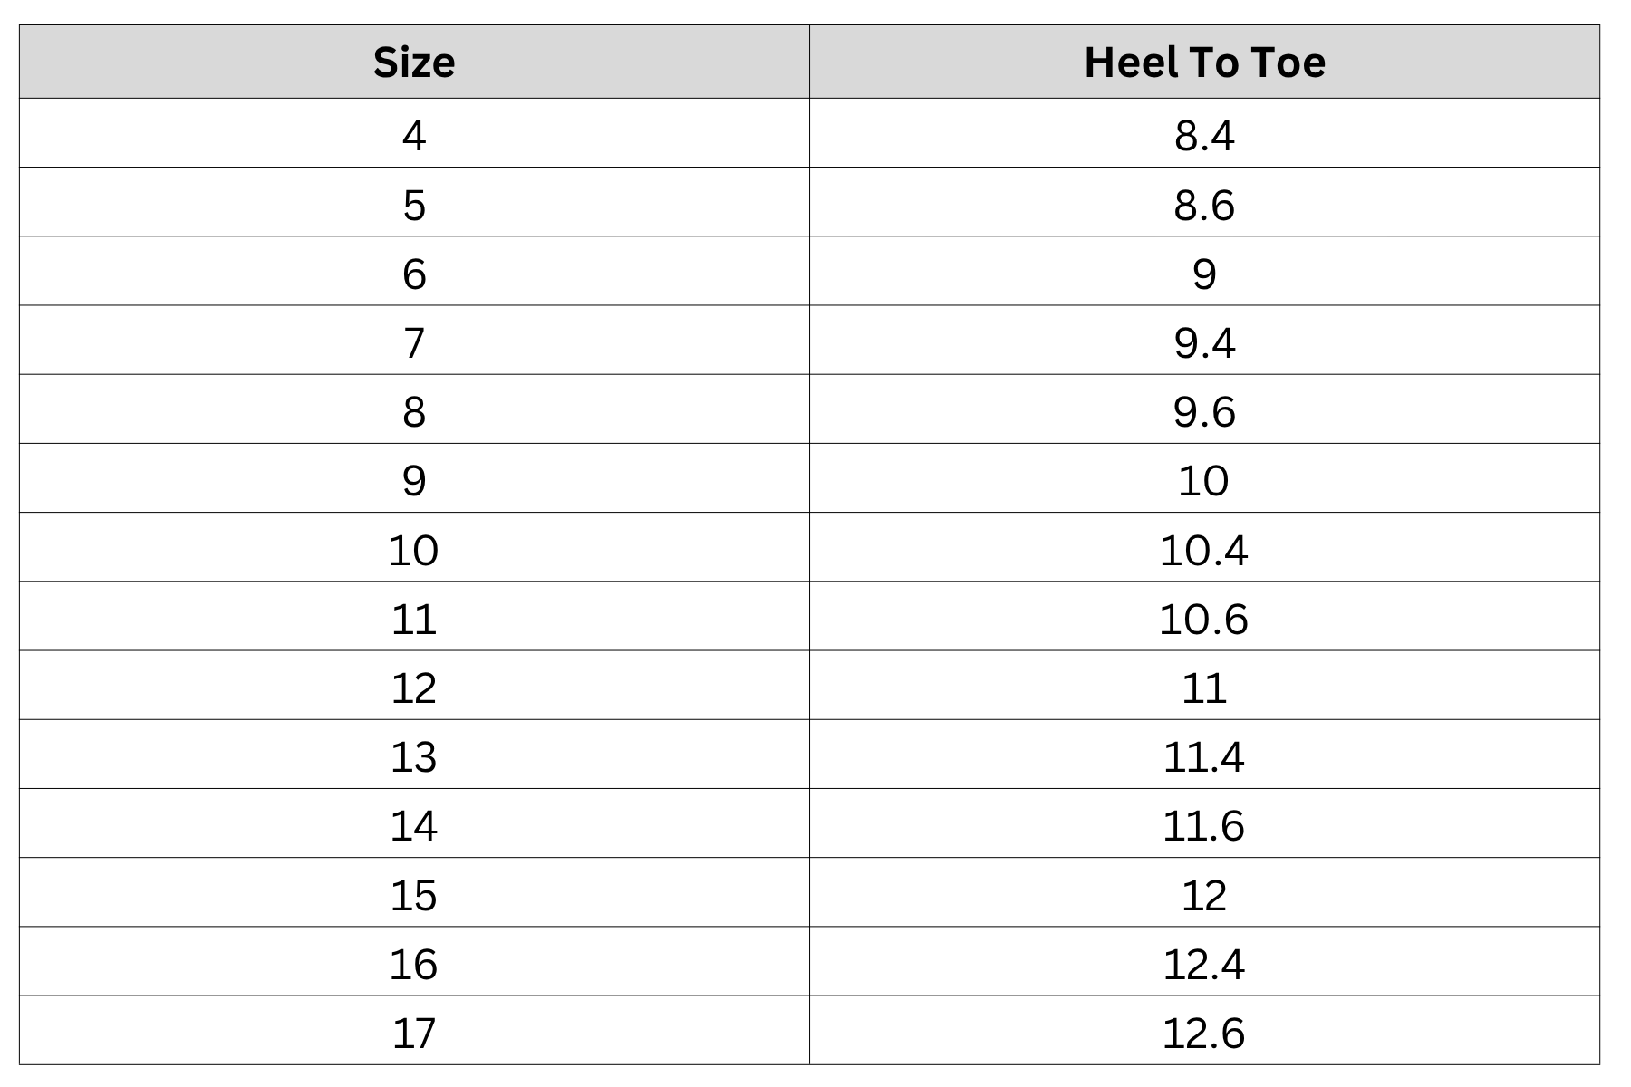
Task: Select the size 10 cell
Action: pos(414,547)
